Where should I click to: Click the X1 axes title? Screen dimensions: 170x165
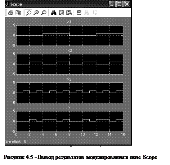(69, 22)
